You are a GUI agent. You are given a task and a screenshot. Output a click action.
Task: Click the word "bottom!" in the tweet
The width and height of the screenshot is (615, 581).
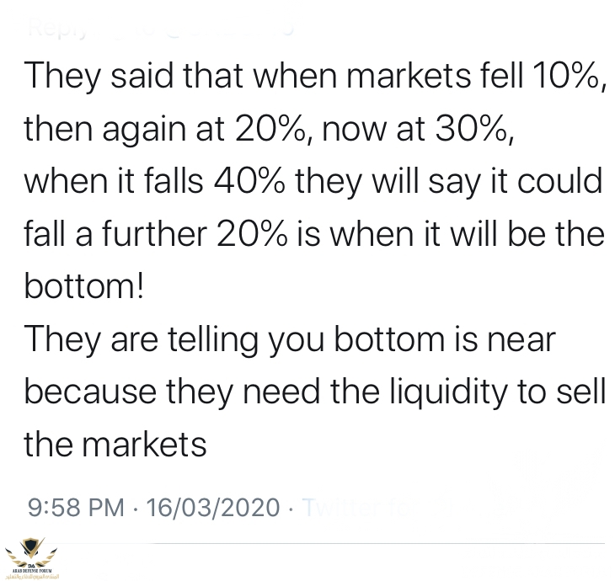click(x=84, y=285)
